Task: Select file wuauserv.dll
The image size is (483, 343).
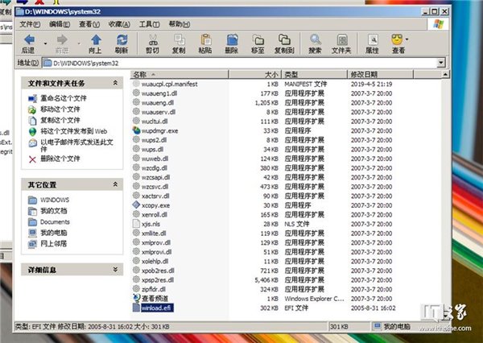Action: pos(159,112)
